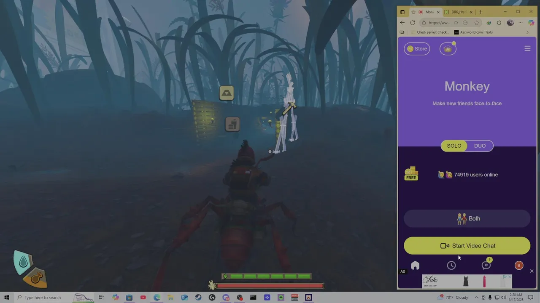
Task: Open Task View on the taskbar
Action: [x=101, y=298]
